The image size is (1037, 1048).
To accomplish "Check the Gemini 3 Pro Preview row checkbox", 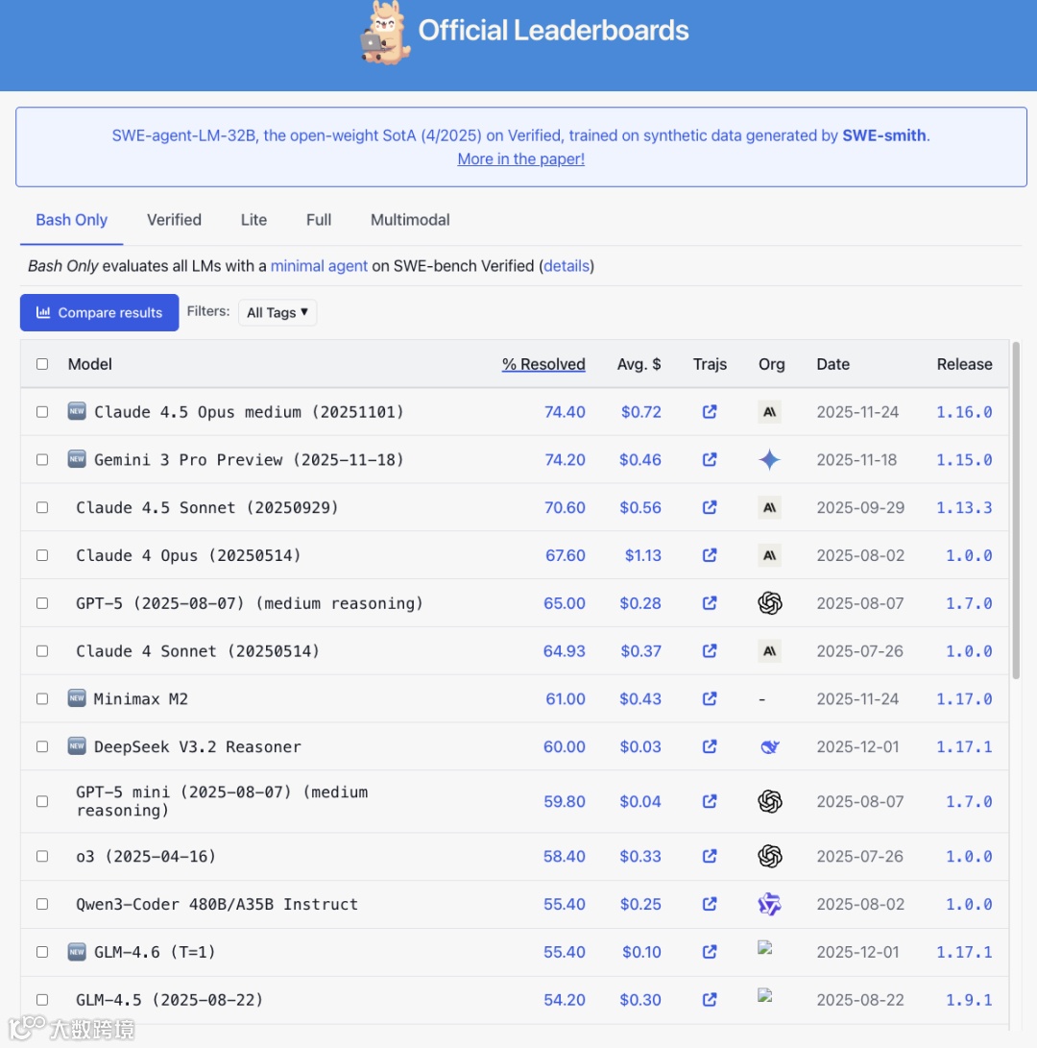I will pyautogui.click(x=42, y=460).
